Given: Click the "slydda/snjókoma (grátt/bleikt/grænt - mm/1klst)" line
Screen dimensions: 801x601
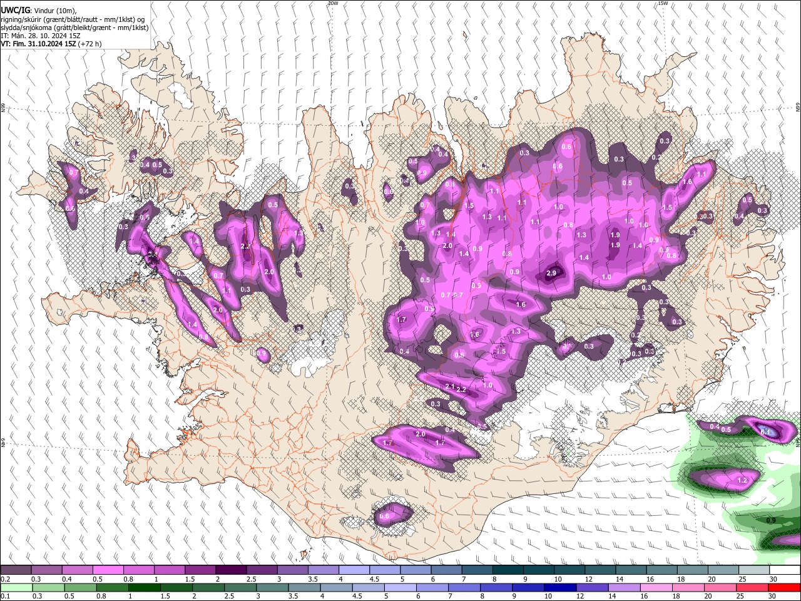Looking at the screenshot, I should 74,28.
